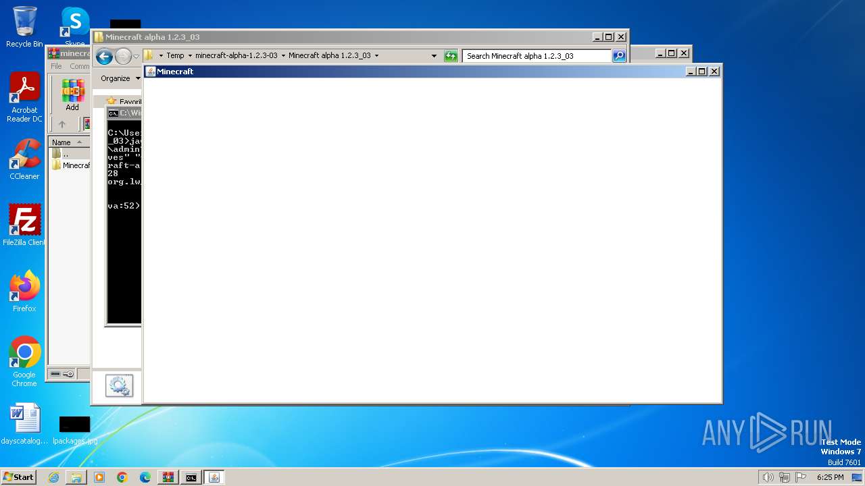Open Windows Media Player from taskbar

click(99, 477)
